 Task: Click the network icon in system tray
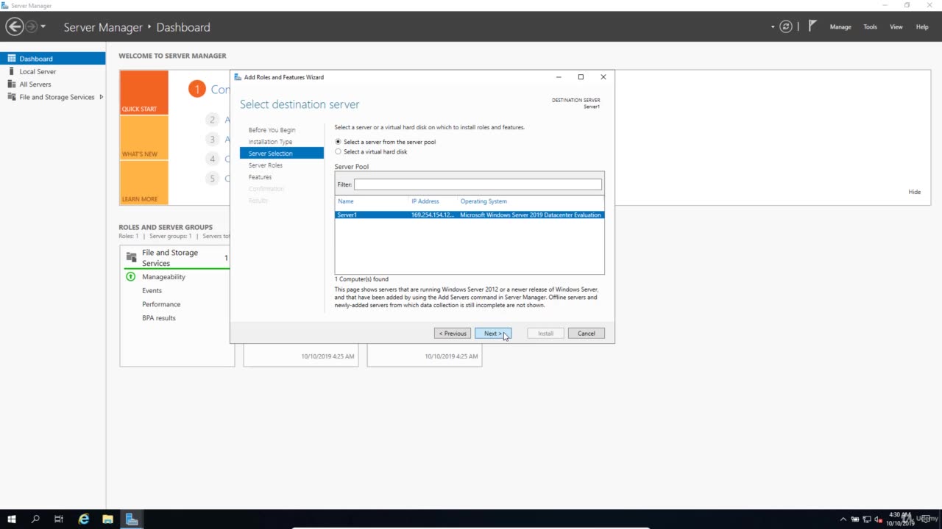coord(866,519)
